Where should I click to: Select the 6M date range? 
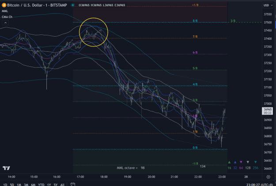(33, 185)
